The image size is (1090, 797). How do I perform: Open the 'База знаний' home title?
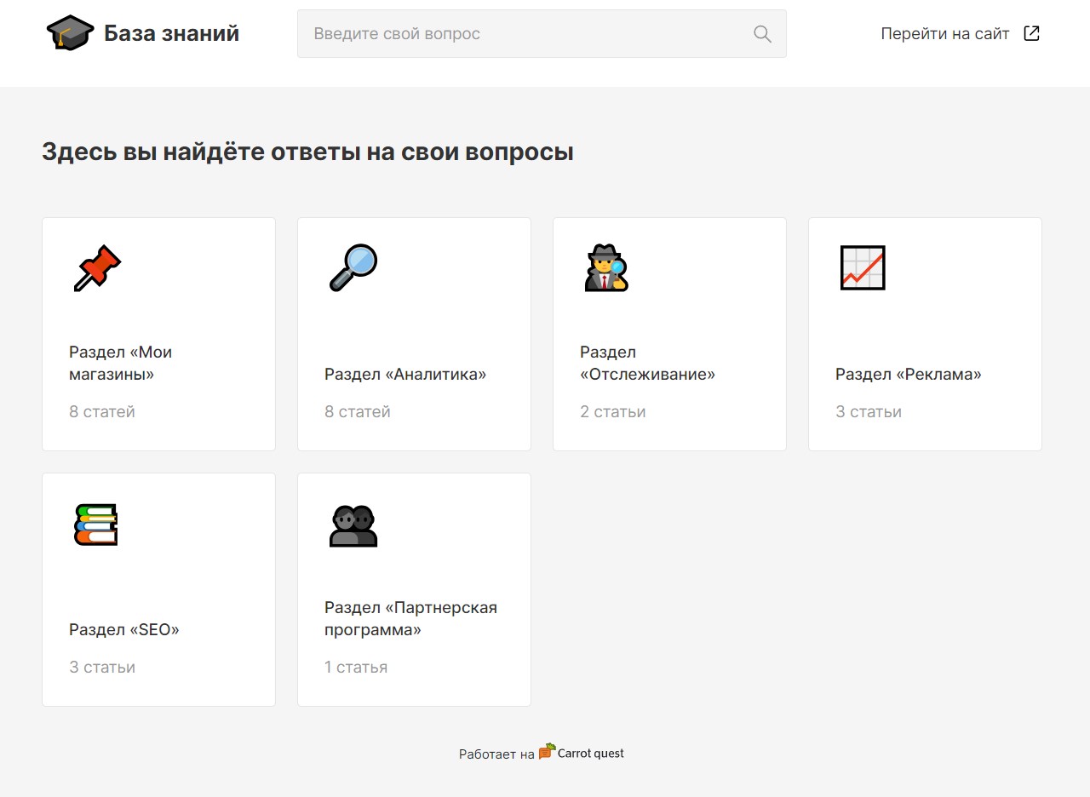(x=171, y=33)
